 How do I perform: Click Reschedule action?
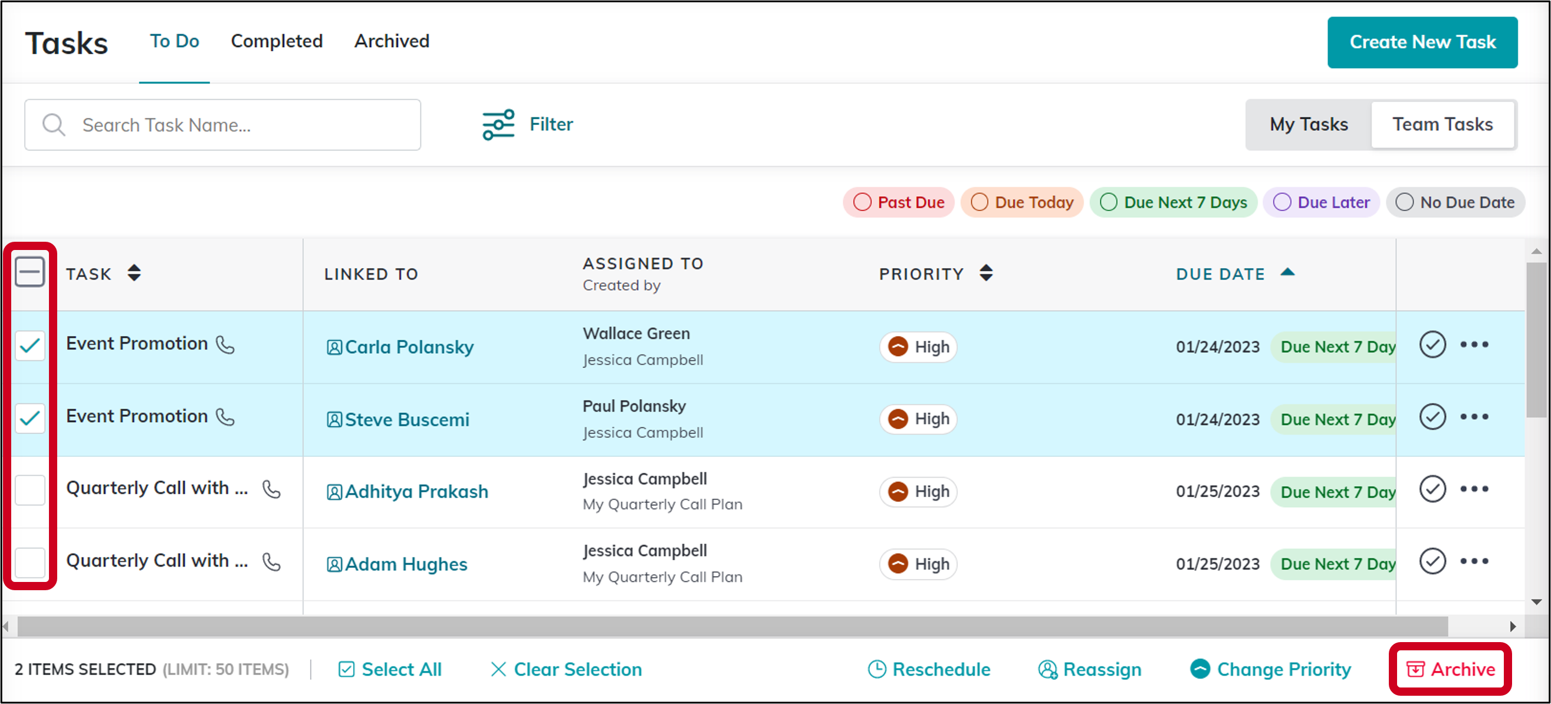929,669
